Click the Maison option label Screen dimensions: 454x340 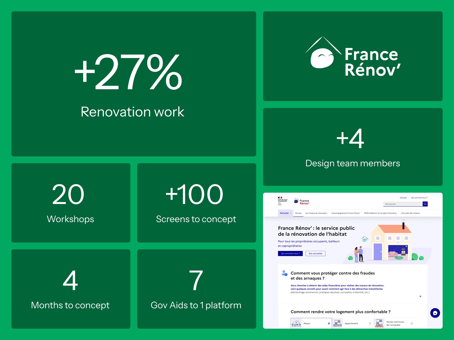pyautogui.click(x=307, y=323)
